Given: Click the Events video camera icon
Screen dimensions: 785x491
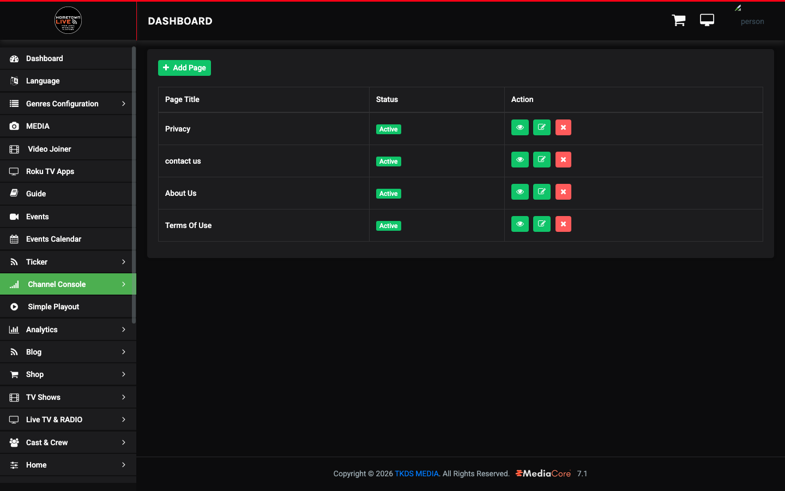Looking at the screenshot, I should (x=14, y=217).
